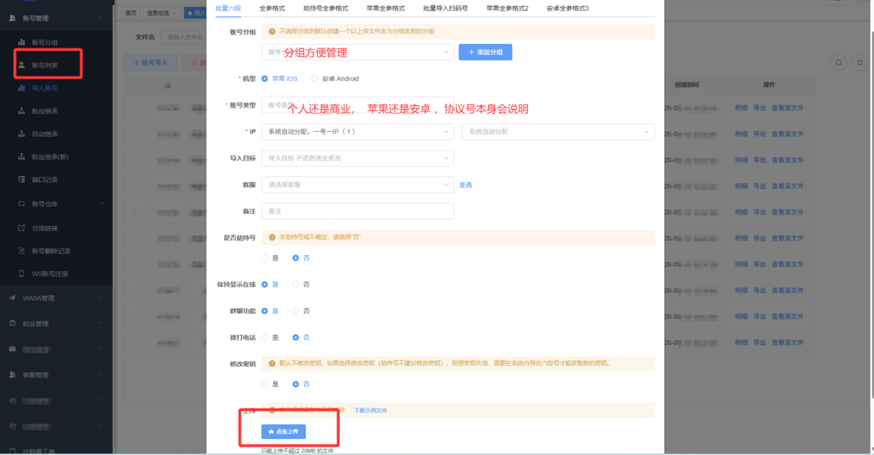The width and height of the screenshot is (874, 455).
Task: Click the 下载示例文件 link
Action: tap(370, 411)
